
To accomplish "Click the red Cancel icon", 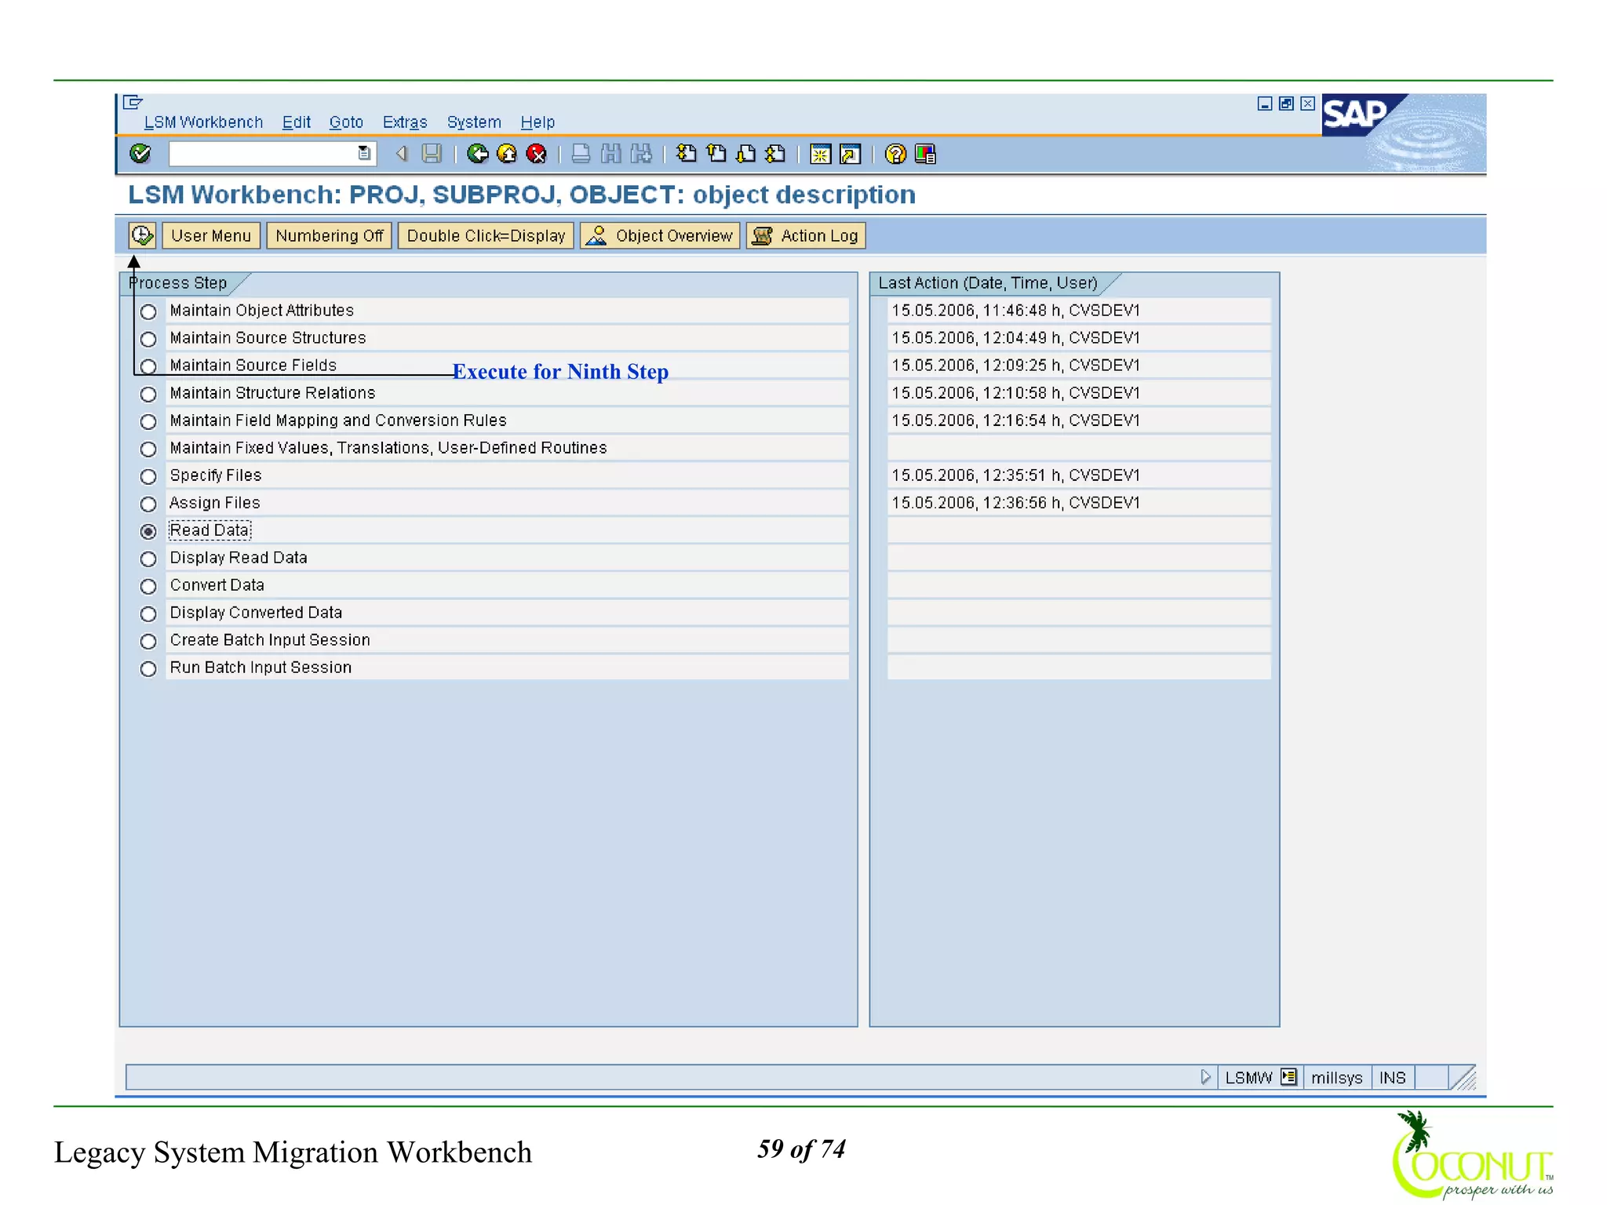I will 537,154.
